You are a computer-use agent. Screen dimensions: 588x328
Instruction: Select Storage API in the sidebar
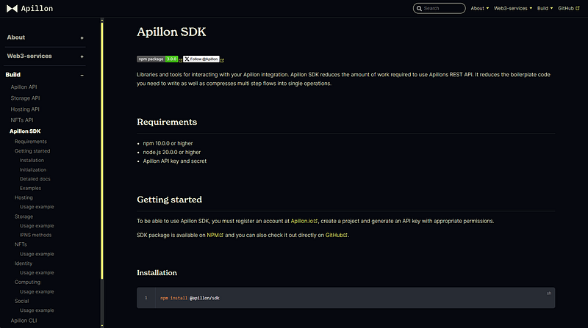25,98
